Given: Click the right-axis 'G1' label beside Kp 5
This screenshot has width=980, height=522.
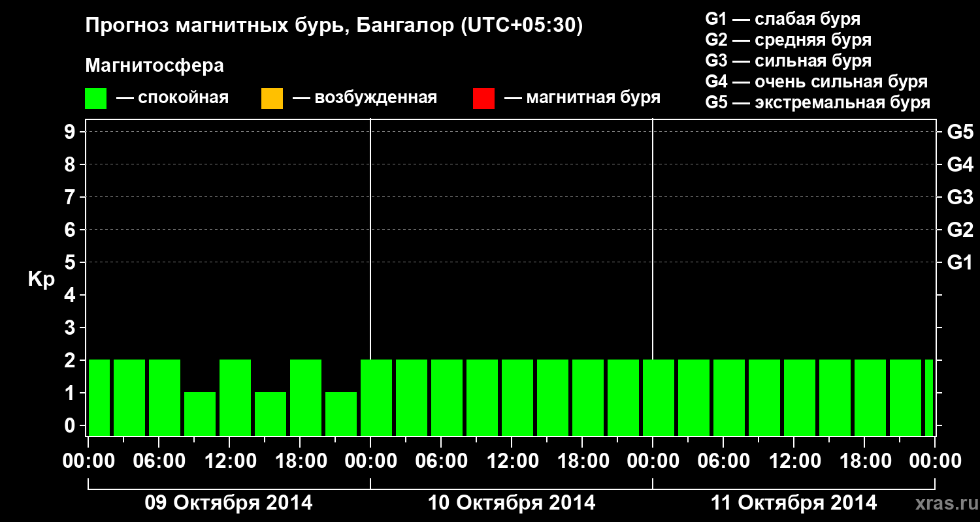Looking at the screenshot, I should (960, 262).
